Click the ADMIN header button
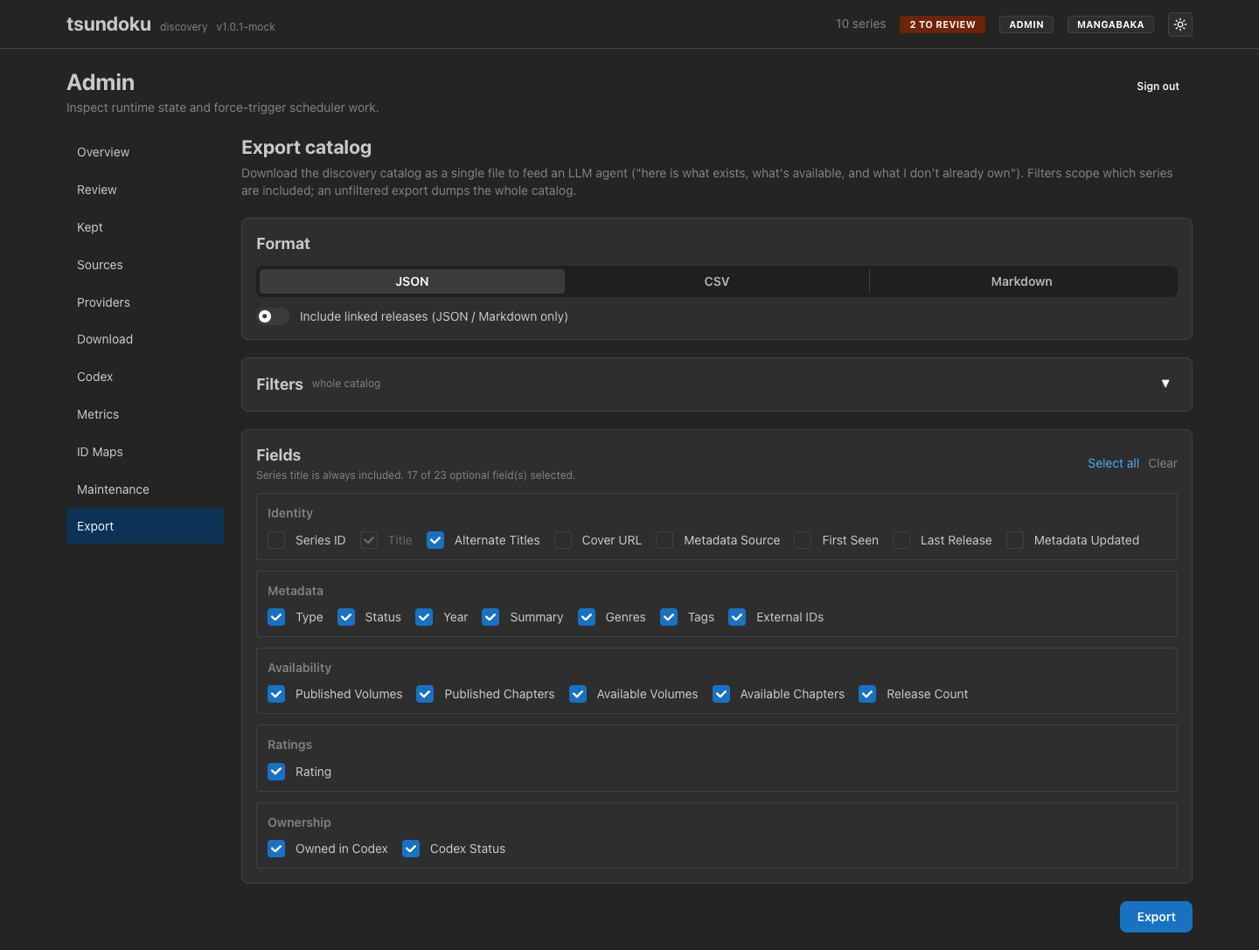Viewport: 1259px width, 950px height. 1026,24
